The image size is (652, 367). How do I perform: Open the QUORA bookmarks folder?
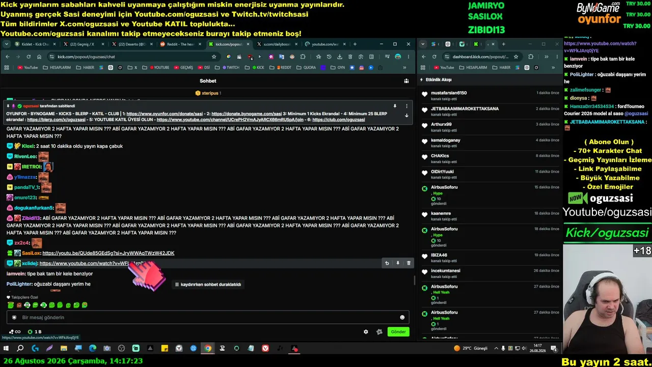click(306, 67)
